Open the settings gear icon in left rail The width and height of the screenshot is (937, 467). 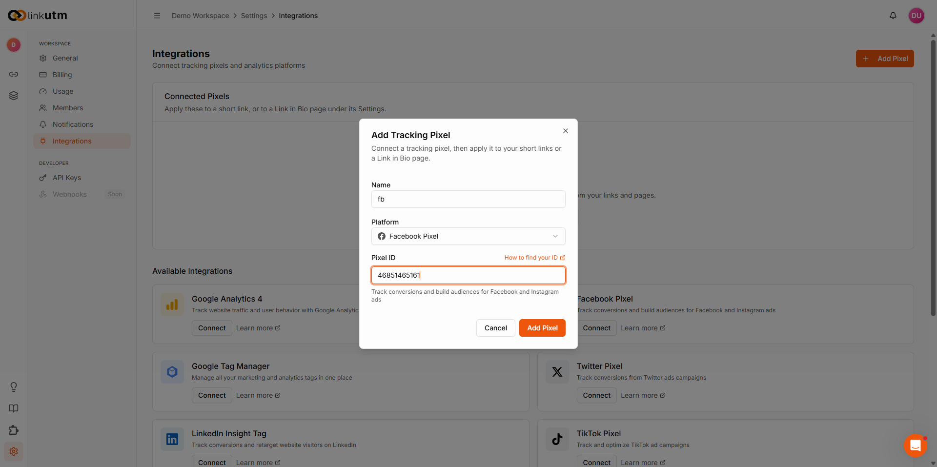(14, 451)
